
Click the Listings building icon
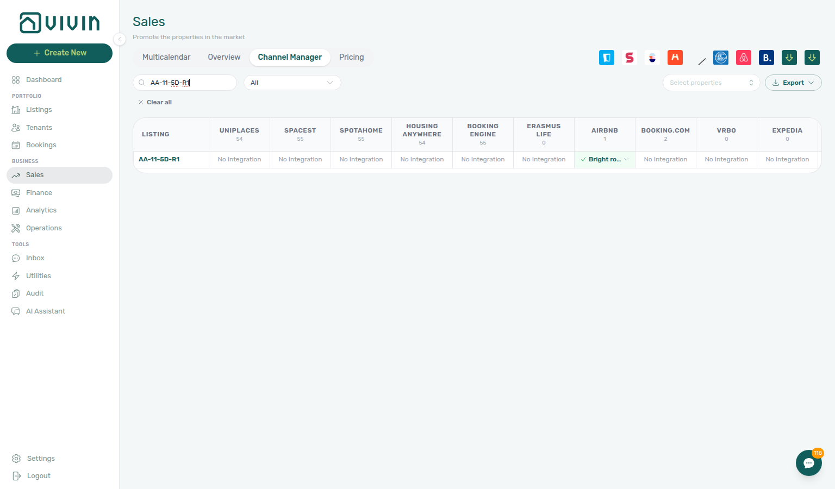(16, 110)
